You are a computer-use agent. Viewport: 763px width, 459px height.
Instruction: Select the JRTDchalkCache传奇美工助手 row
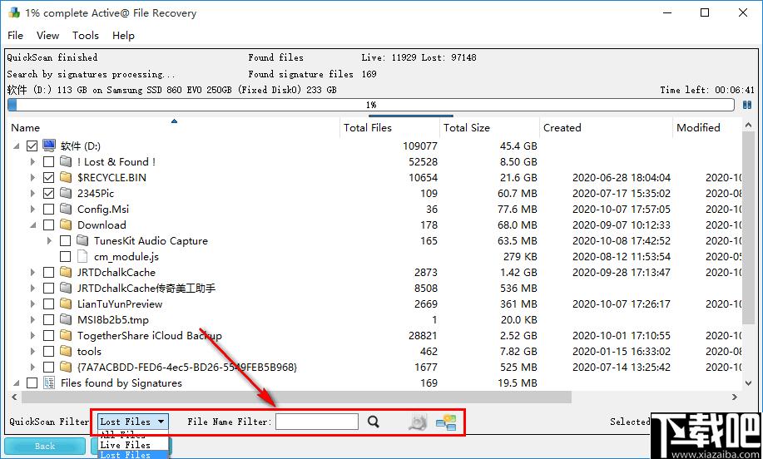[374, 288]
